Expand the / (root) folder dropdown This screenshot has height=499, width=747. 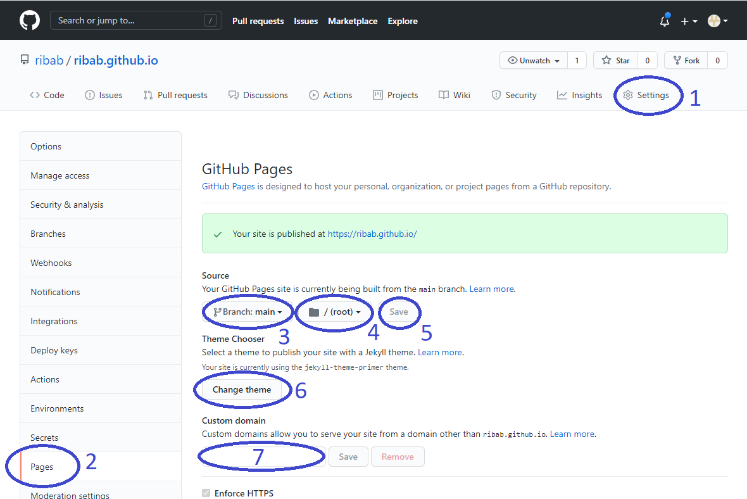coord(334,312)
